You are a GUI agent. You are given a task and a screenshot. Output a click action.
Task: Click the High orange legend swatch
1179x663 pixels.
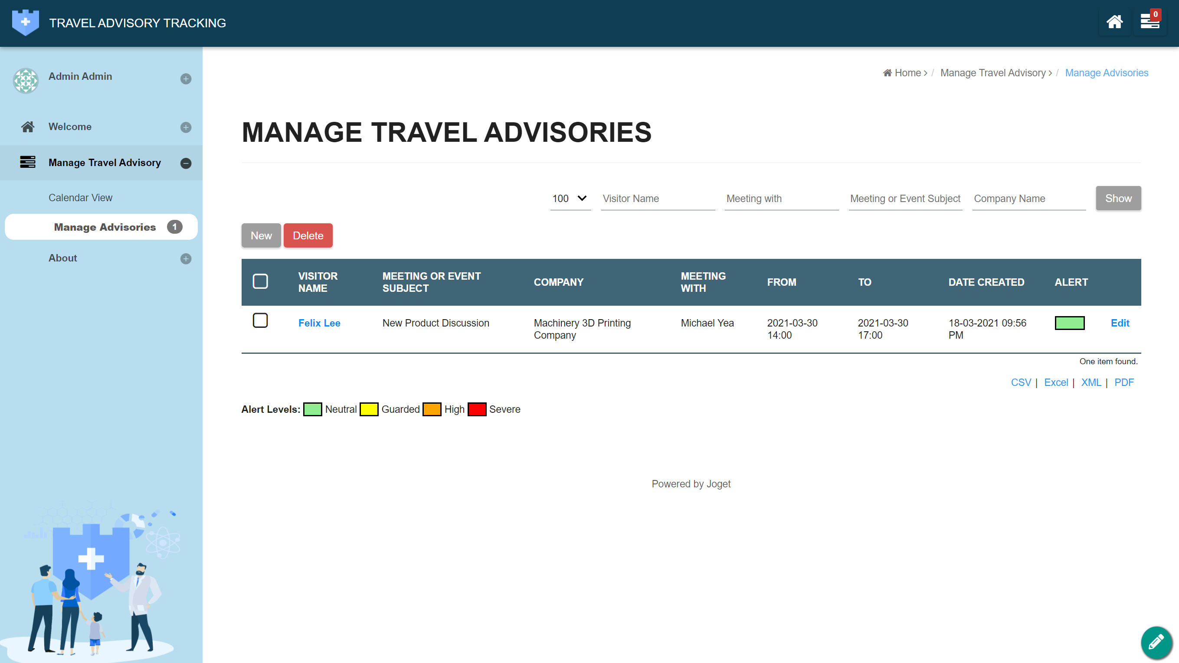pos(432,409)
